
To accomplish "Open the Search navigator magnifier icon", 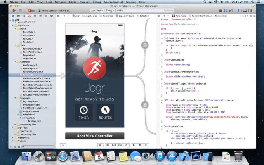I will pyautogui.click(x=24, y=15).
